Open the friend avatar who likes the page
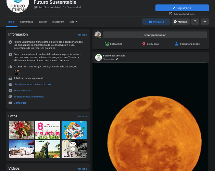The image size is (215, 171). point(17,73)
